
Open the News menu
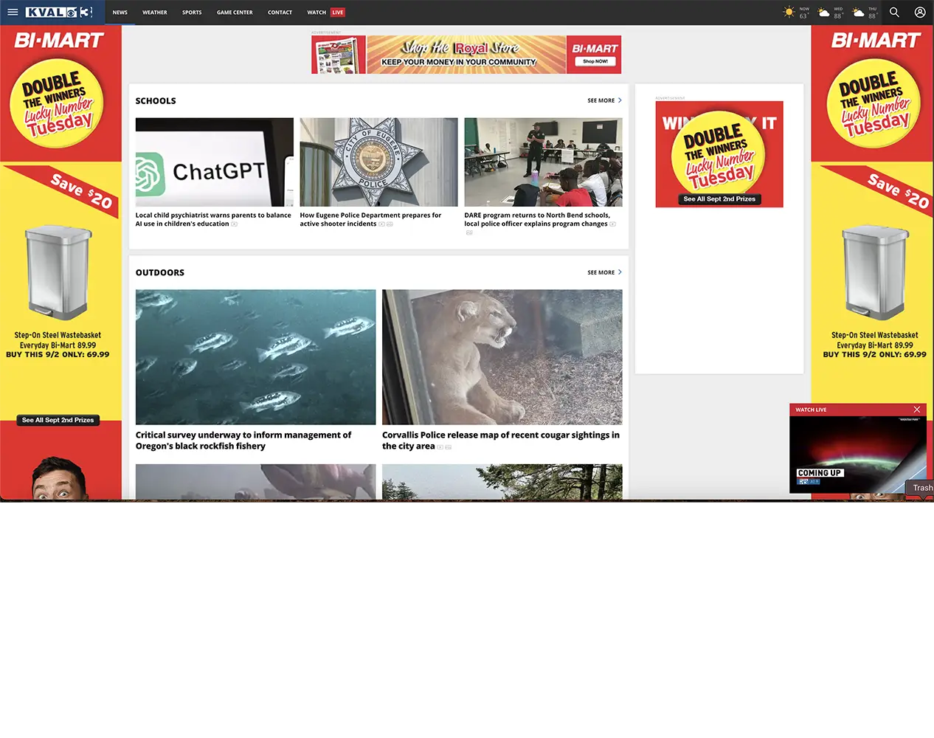120,13
